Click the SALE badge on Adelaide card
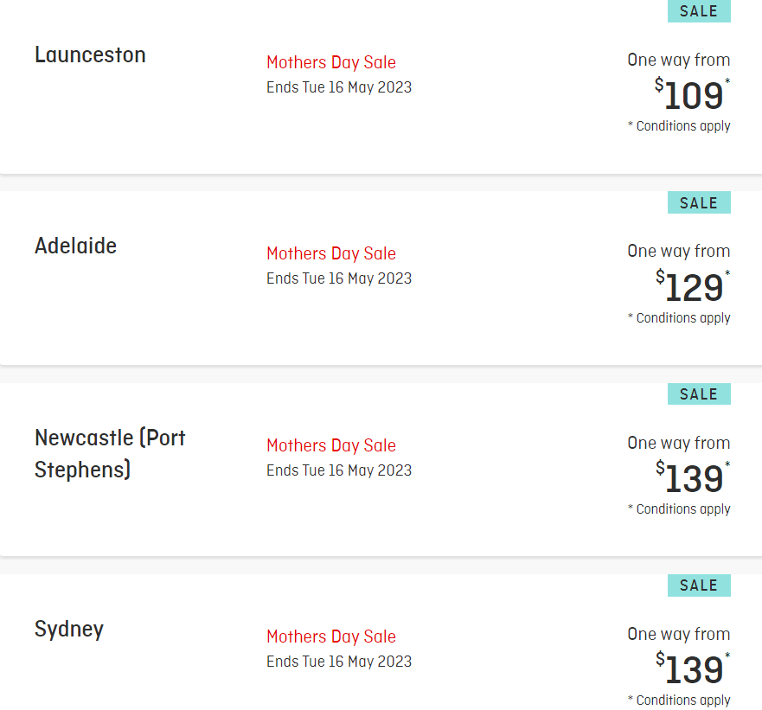Screen dimensions: 762x710 pos(699,202)
